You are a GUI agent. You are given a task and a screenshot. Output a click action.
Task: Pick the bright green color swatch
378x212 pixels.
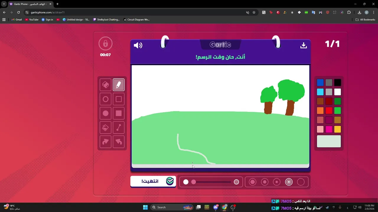tap(338, 111)
